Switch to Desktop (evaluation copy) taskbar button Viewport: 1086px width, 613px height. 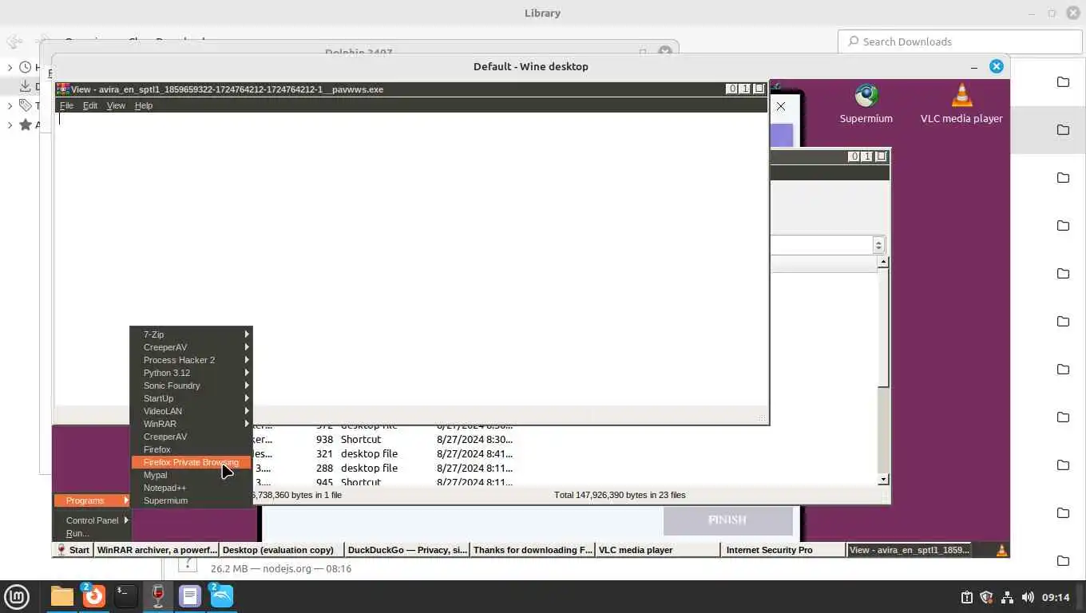click(x=281, y=550)
